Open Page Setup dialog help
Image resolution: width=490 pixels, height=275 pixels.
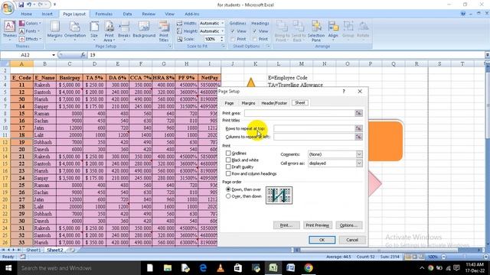tap(344, 92)
